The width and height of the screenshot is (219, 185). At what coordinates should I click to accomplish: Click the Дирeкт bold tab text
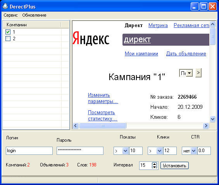point(133,26)
